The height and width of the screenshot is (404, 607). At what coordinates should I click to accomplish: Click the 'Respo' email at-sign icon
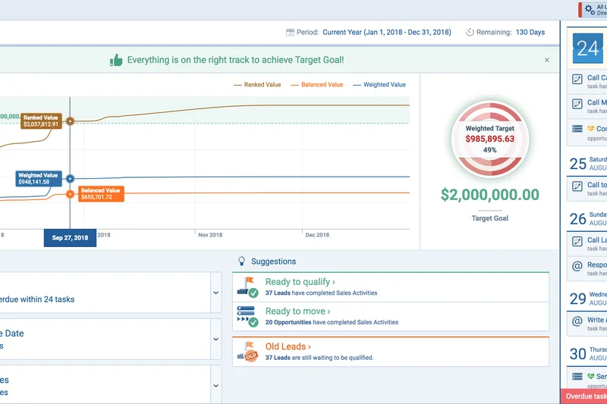click(577, 266)
